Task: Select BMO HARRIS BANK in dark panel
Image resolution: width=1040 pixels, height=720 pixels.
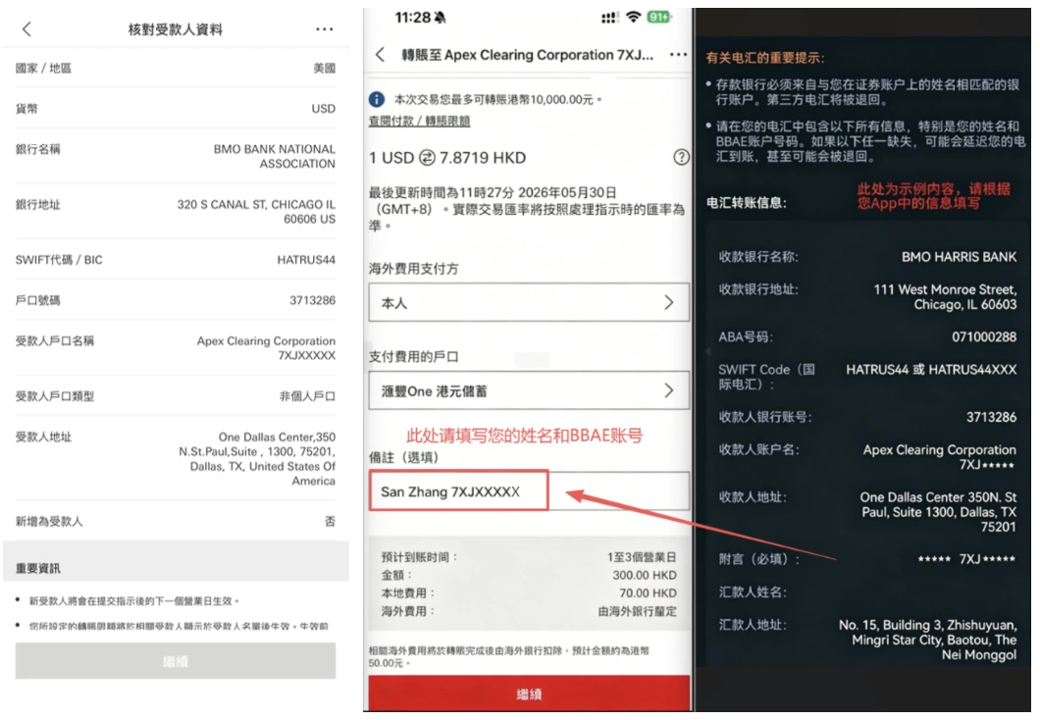Action: click(959, 257)
